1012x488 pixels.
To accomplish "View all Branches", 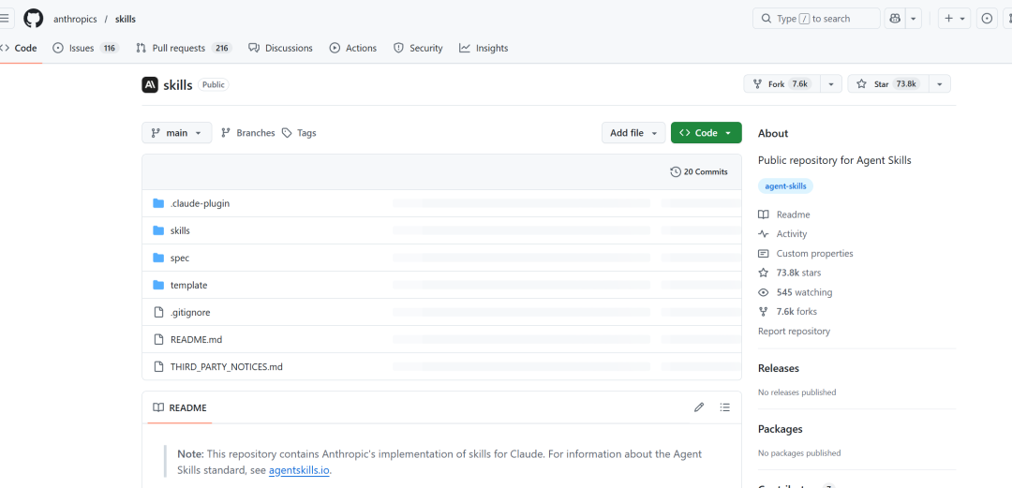I will pos(247,133).
